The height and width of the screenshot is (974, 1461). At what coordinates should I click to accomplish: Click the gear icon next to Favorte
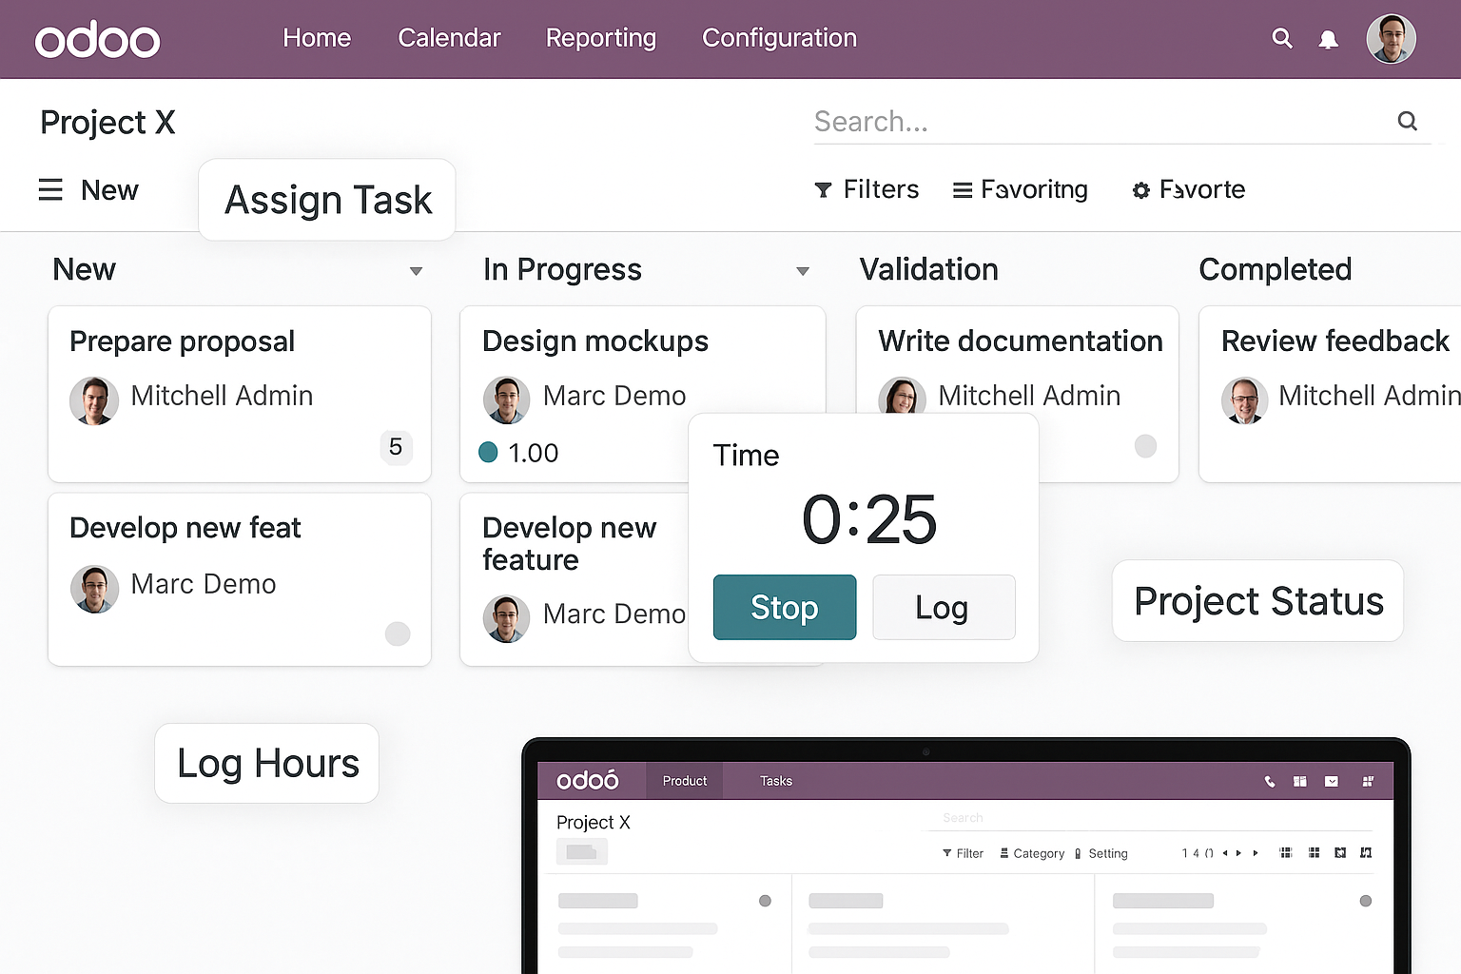tap(1140, 190)
